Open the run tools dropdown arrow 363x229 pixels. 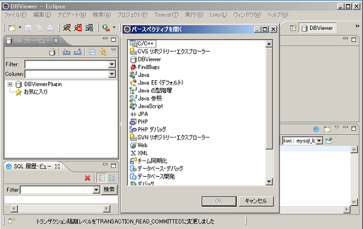point(114,27)
